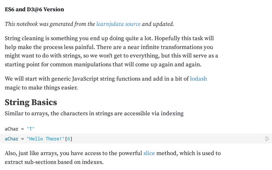The height and width of the screenshot is (170, 272).
Task: Open the learnjsdata source link
Action: pos(118,24)
